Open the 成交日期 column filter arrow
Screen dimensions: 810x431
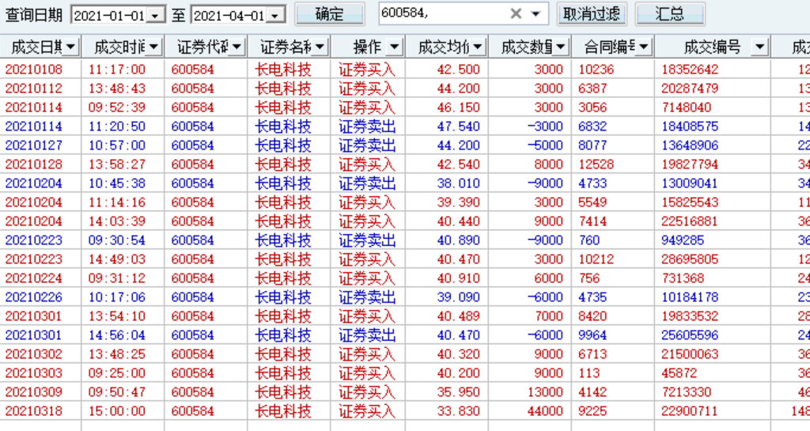(70, 47)
